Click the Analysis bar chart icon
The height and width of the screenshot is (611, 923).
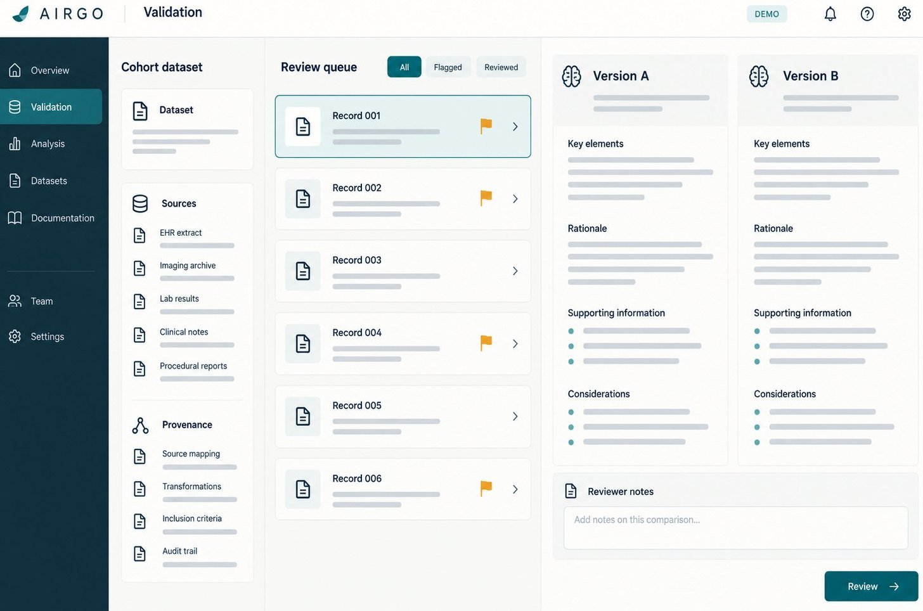[x=15, y=144]
